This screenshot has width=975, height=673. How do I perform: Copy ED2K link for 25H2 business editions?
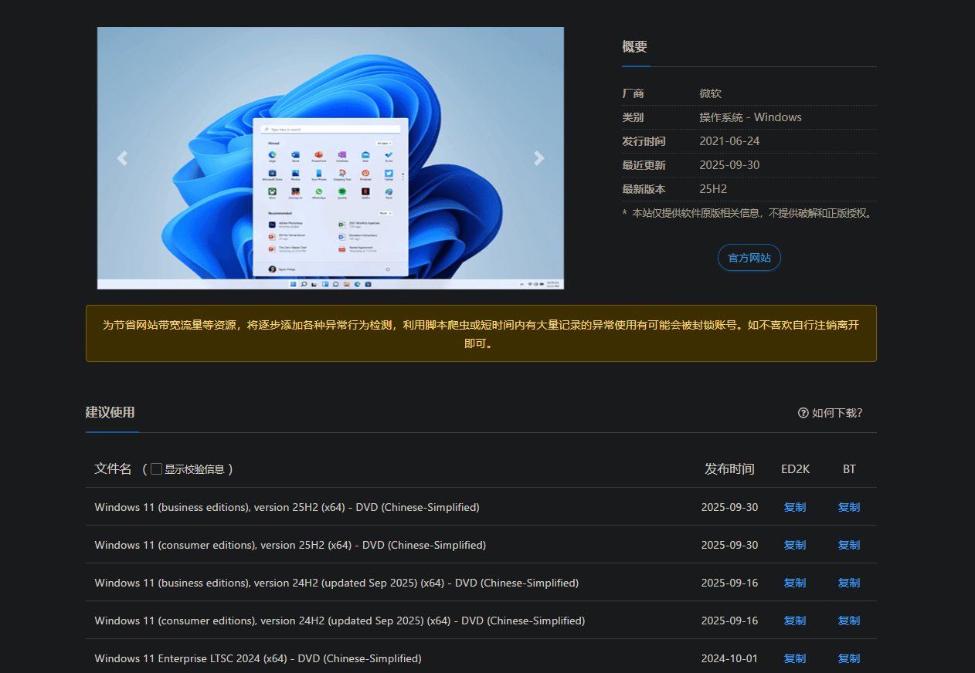pos(795,507)
